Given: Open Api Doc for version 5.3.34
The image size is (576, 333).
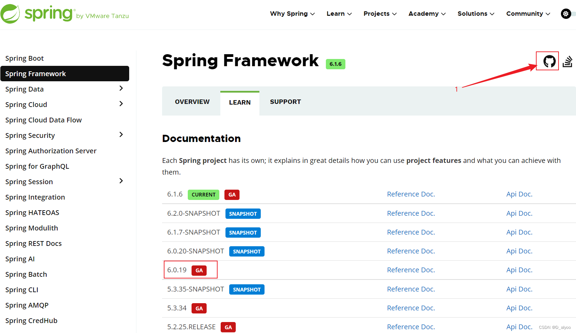Looking at the screenshot, I should point(519,308).
